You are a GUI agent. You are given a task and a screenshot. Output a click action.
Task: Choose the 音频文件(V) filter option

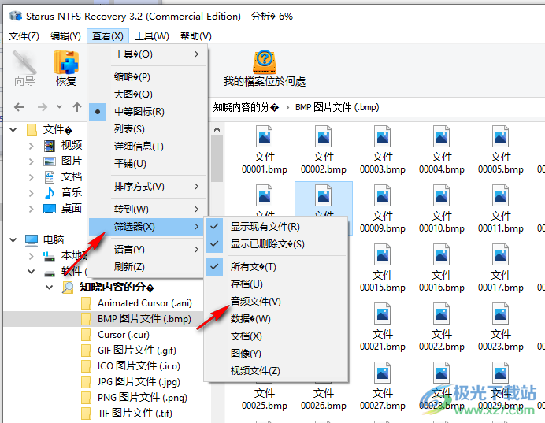(276, 302)
